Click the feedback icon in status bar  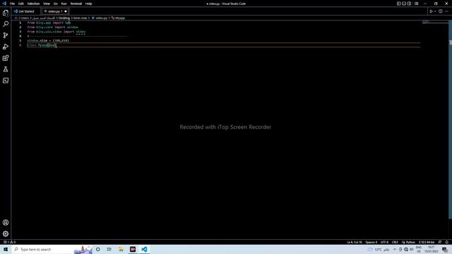(440, 242)
